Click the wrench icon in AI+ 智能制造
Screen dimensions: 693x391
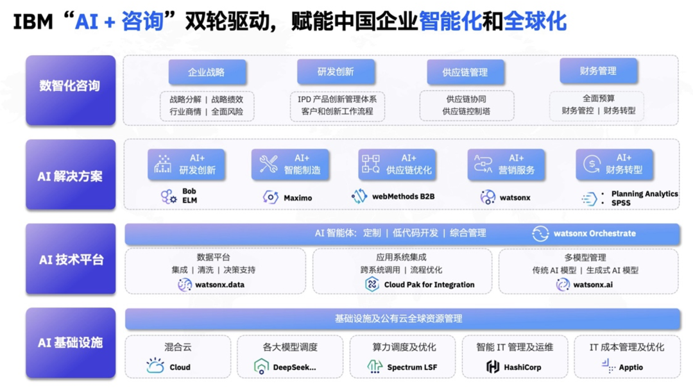(268, 164)
